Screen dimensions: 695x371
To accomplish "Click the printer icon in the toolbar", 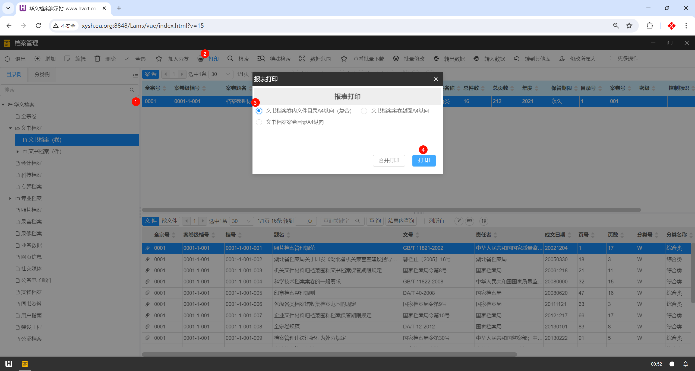I will point(200,59).
